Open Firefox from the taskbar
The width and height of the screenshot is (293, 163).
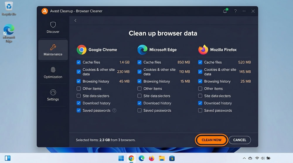tap(151, 158)
